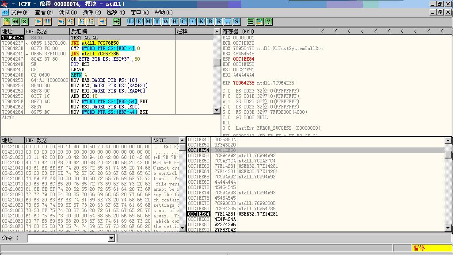Click the Trace into toolbar icon

[82, 21]
